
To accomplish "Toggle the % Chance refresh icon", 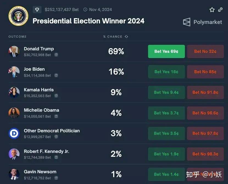I will pyautogui.click(x=126, y=37).
